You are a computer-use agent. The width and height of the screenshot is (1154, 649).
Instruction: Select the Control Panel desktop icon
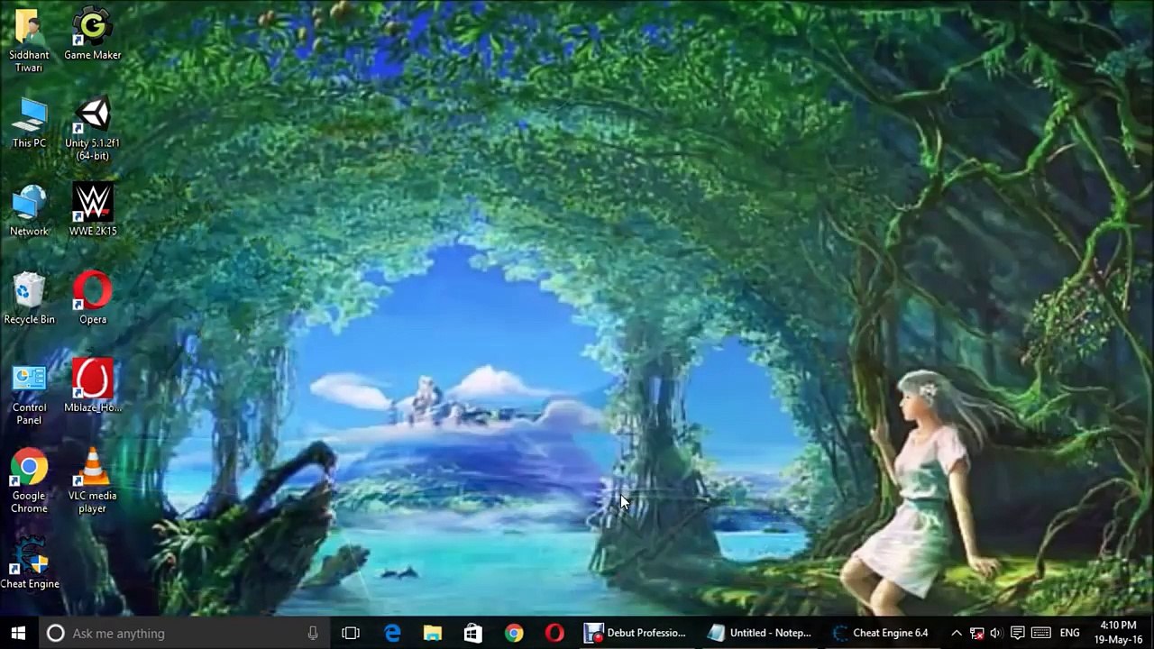click(x=29, y=394)
